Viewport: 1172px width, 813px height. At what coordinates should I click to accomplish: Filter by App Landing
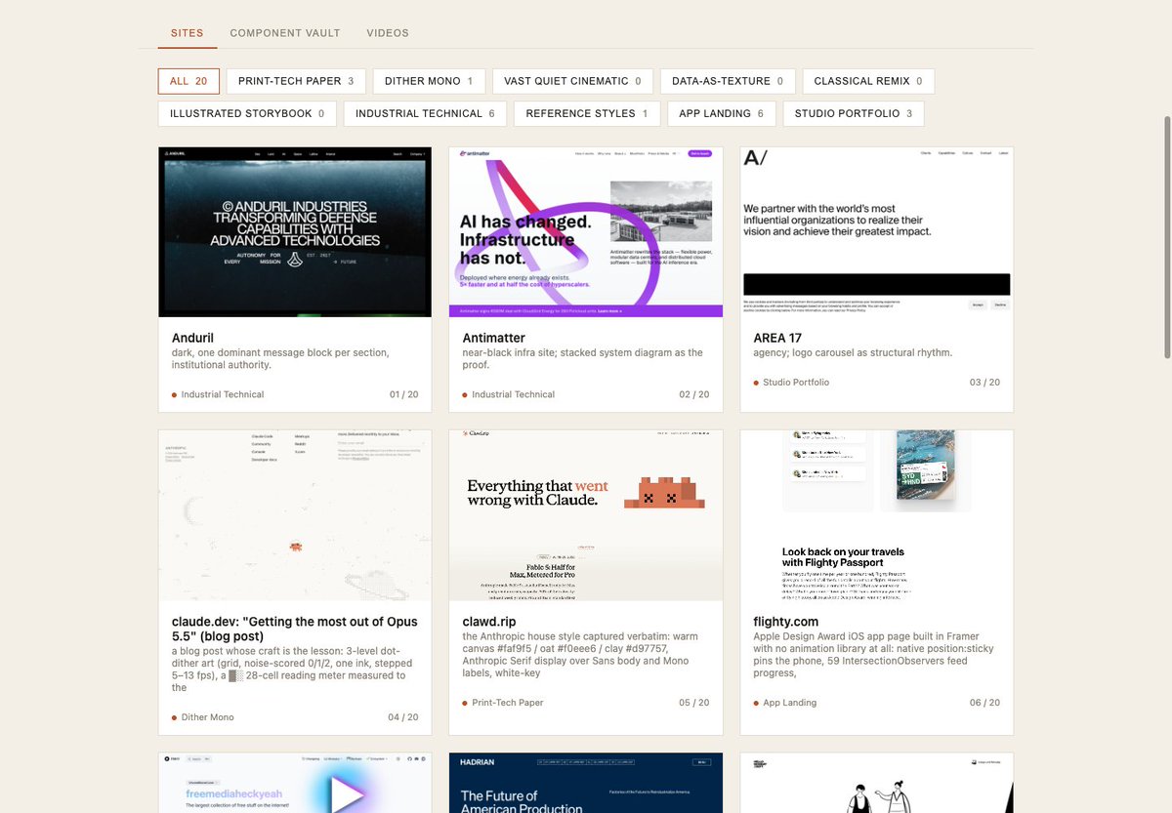tap(722, 113)
